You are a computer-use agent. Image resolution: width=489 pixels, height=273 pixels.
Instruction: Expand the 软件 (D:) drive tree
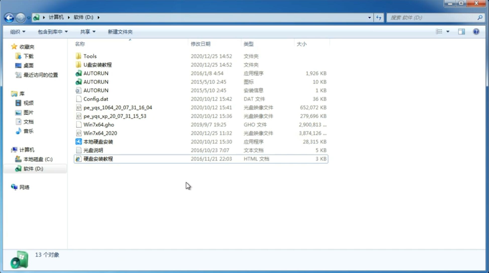point(11,169)
